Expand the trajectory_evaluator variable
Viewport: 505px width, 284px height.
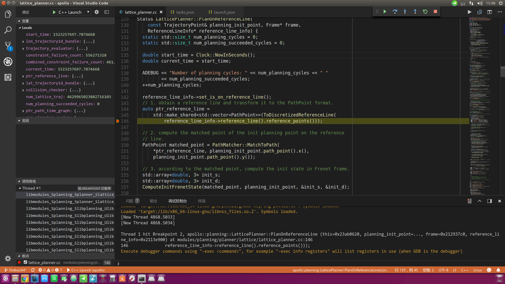pos(23,48)
